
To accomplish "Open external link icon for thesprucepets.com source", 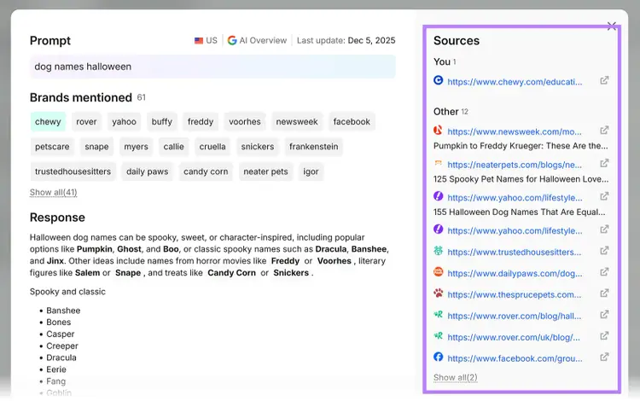I will click(604, 293).
